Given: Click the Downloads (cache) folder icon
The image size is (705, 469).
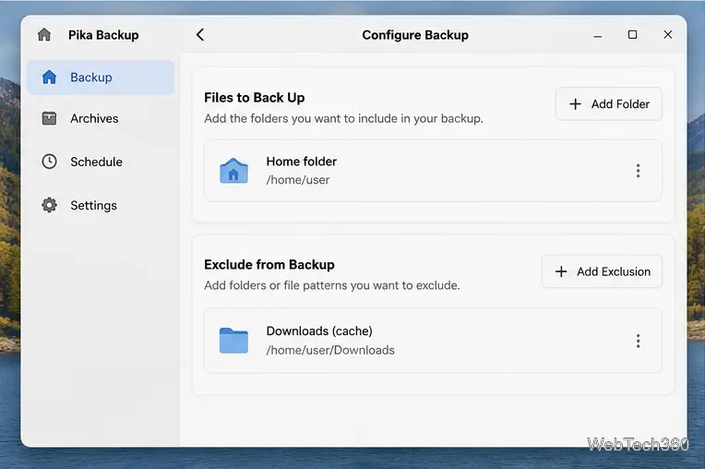Looking at the screenshot, I should point(233,341).
